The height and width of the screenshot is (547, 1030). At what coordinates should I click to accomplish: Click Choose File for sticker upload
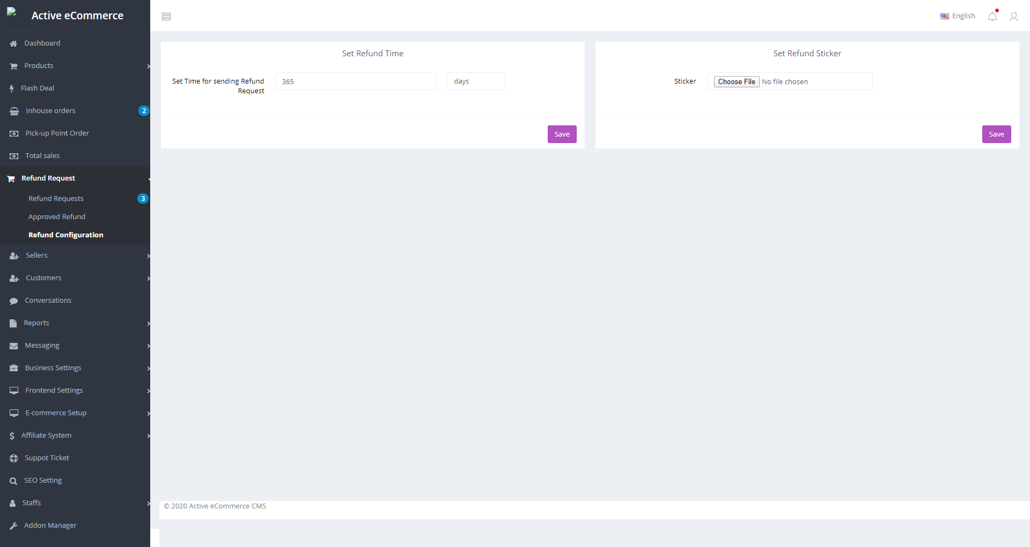(x=737, y=81)
